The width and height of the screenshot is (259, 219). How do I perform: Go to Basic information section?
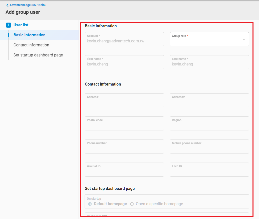[x=30, y=35]
